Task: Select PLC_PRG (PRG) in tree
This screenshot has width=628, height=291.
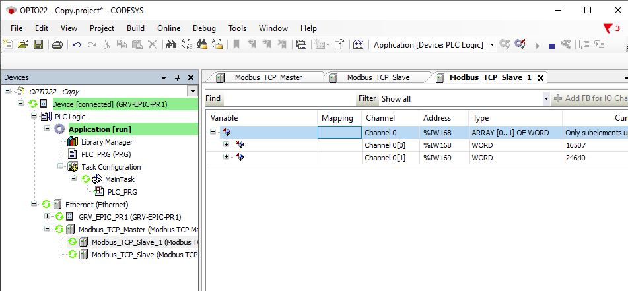Action: click(x=106, y=154)
